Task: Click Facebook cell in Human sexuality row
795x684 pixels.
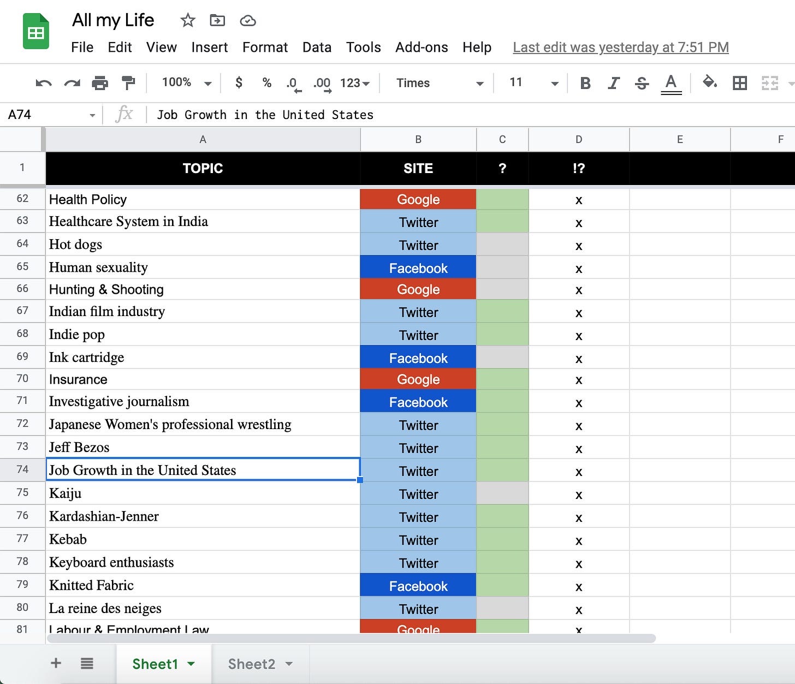Action: [x=418, y=267]
